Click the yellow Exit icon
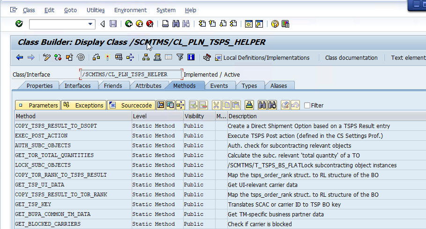426x229 pixels. click(139, 24)
